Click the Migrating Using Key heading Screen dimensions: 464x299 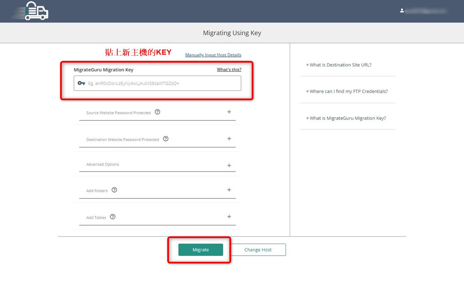[232, 33]
